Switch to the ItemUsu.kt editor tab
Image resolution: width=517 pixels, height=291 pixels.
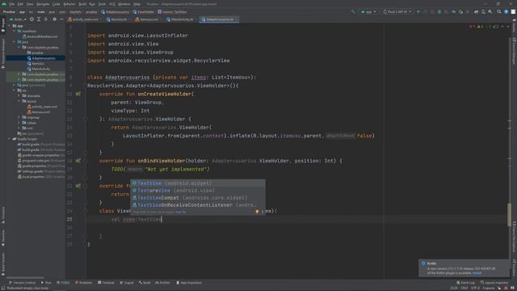click(119, 19)
